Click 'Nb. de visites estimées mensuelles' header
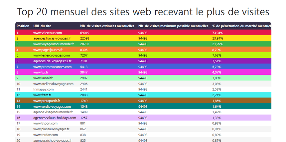The height and width of the screenshot is (142, 286). click(107, 26)
